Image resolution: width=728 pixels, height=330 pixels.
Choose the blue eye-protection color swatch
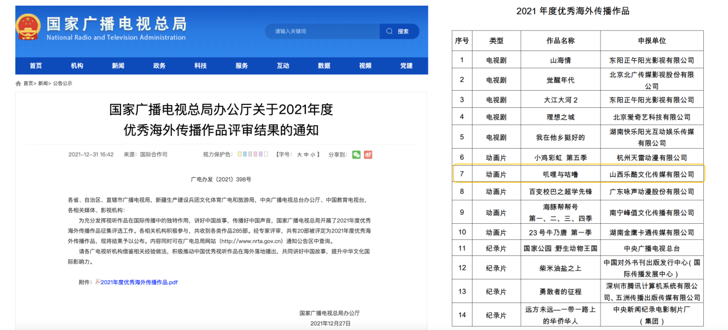click(x=245, y=154)
